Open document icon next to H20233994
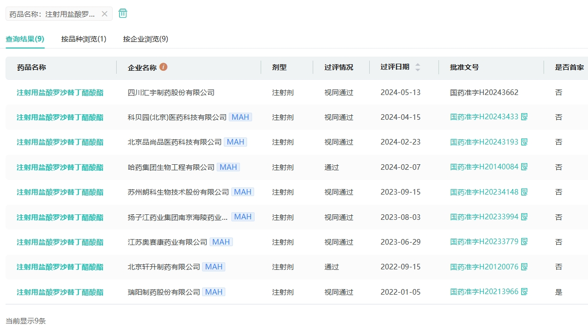The image size is (588, 328). [x=524, y=217]
